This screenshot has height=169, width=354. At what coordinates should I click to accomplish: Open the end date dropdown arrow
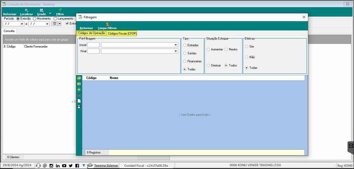47,24
